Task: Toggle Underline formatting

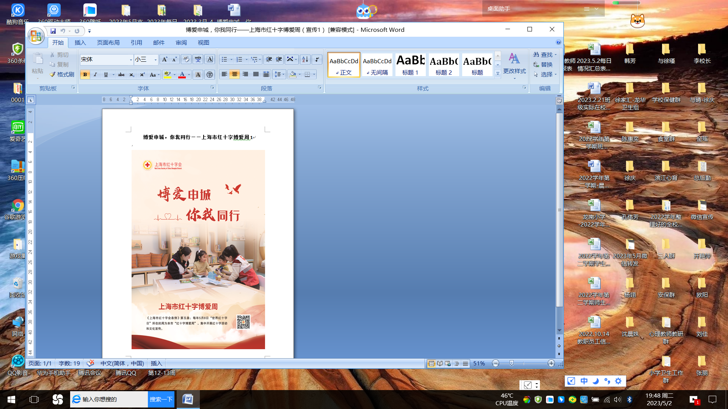Action: pyautogui.click(x=106, y=75)
